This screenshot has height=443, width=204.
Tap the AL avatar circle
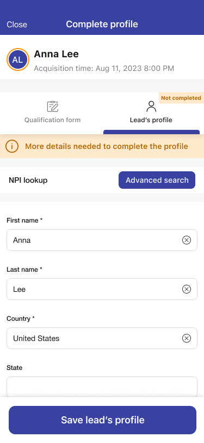click(x=18, y=59)
